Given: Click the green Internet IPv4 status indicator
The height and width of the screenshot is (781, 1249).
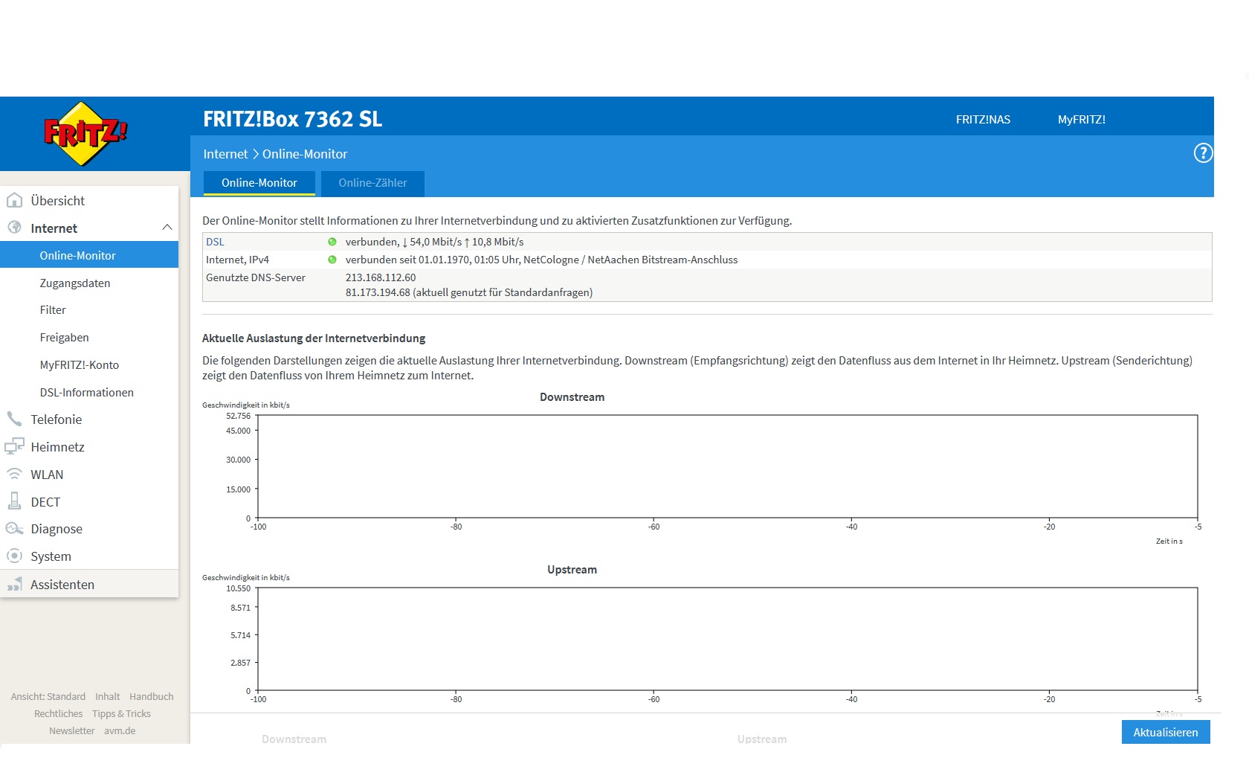Looking at the screenshot, I should coord(332,260).
